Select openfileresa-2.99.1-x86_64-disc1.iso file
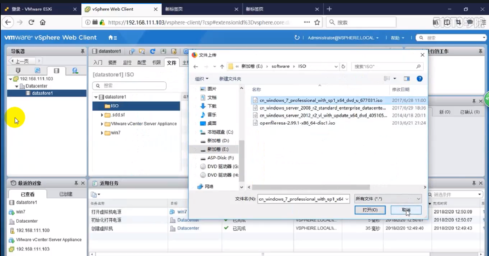The height and width of the screenshot is (256, 489). click(x=297, y=123)
